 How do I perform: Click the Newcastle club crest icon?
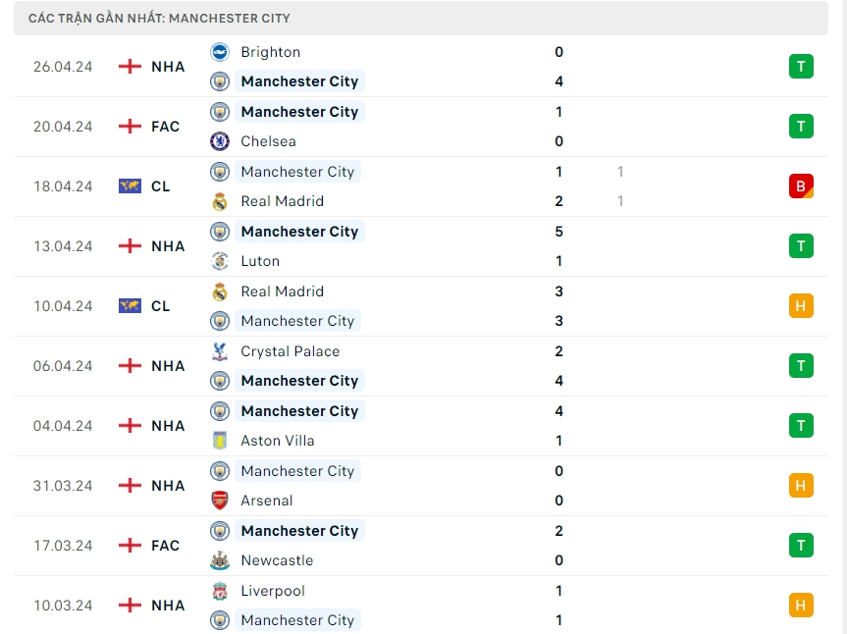coord(220,560)
